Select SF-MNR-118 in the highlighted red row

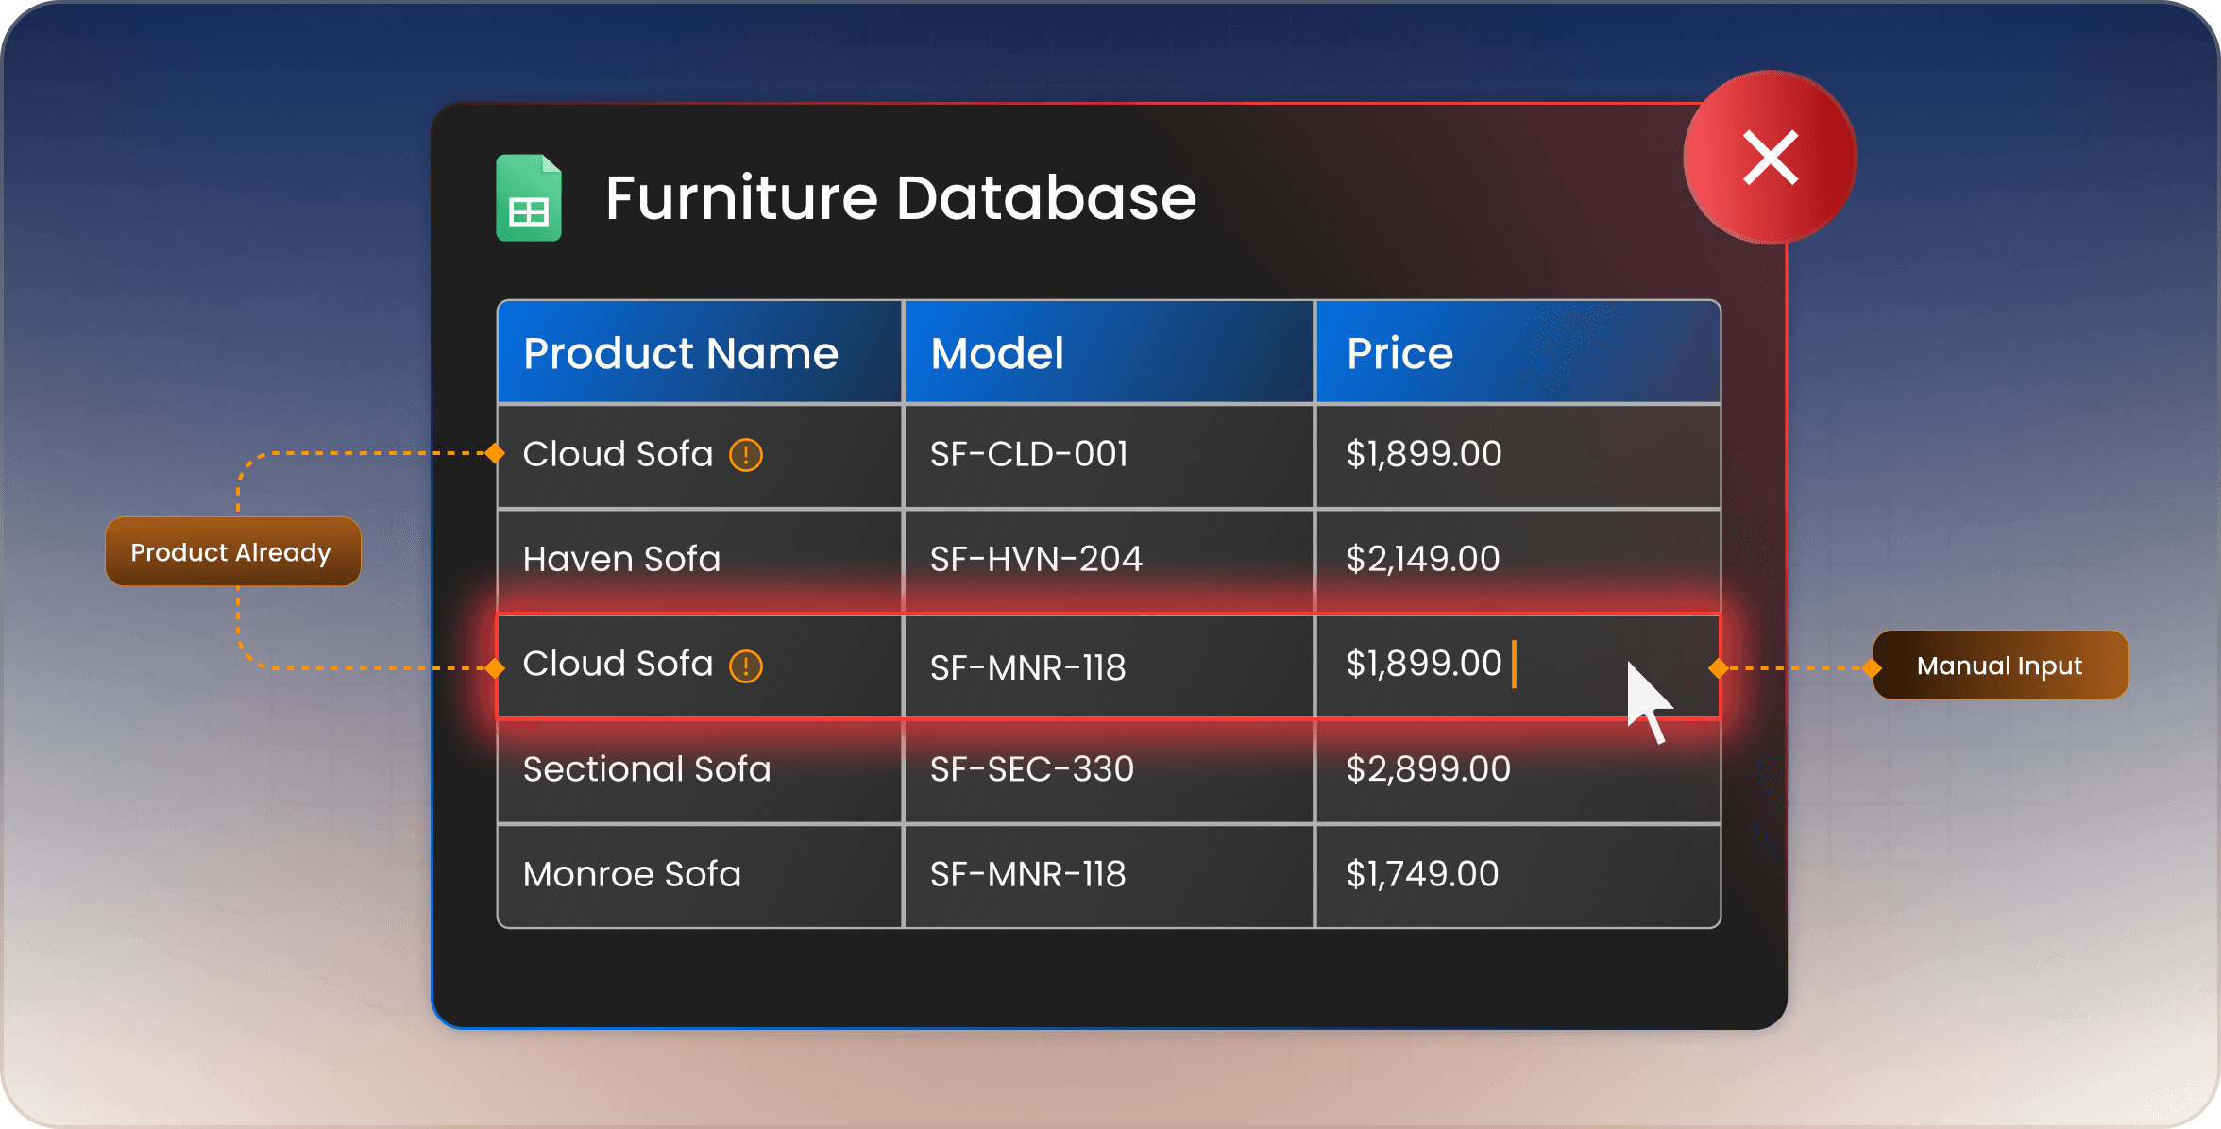(x=1109, y=666)
